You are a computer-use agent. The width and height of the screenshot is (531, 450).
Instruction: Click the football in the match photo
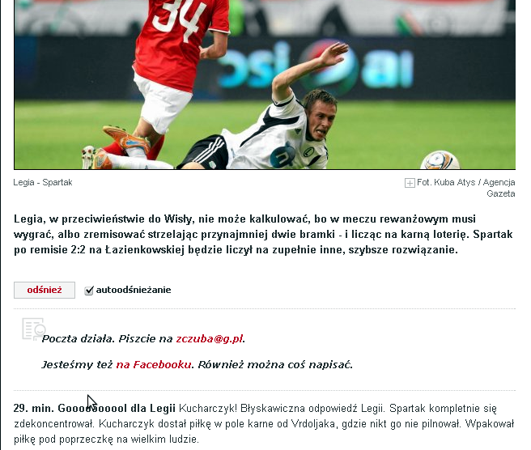pyautogui.click(x=440, y=160)
